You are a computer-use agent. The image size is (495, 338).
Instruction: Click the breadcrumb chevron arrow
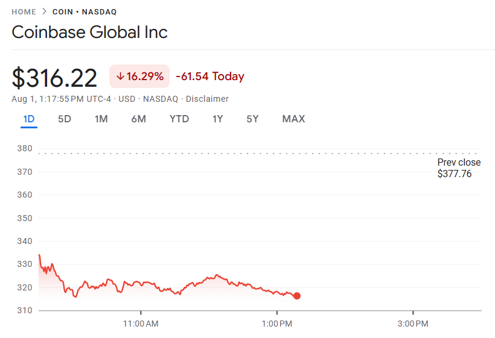[44, 12]
